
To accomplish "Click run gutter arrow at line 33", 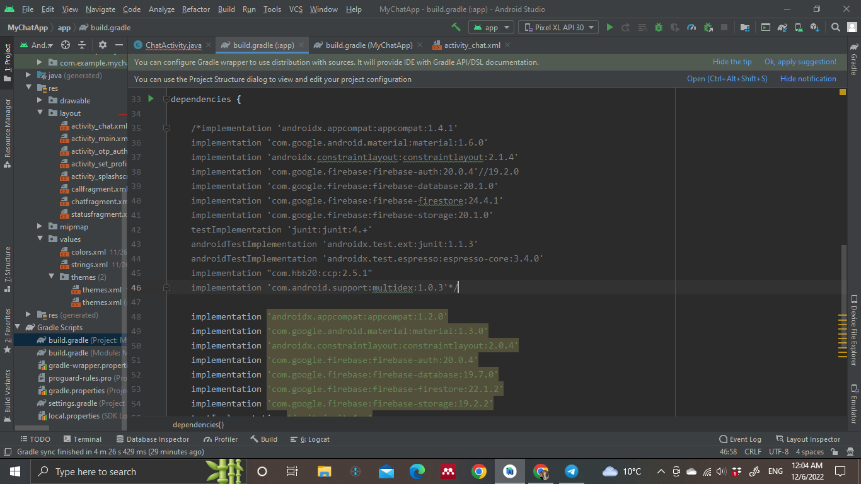I will click(x=151, y=98).
